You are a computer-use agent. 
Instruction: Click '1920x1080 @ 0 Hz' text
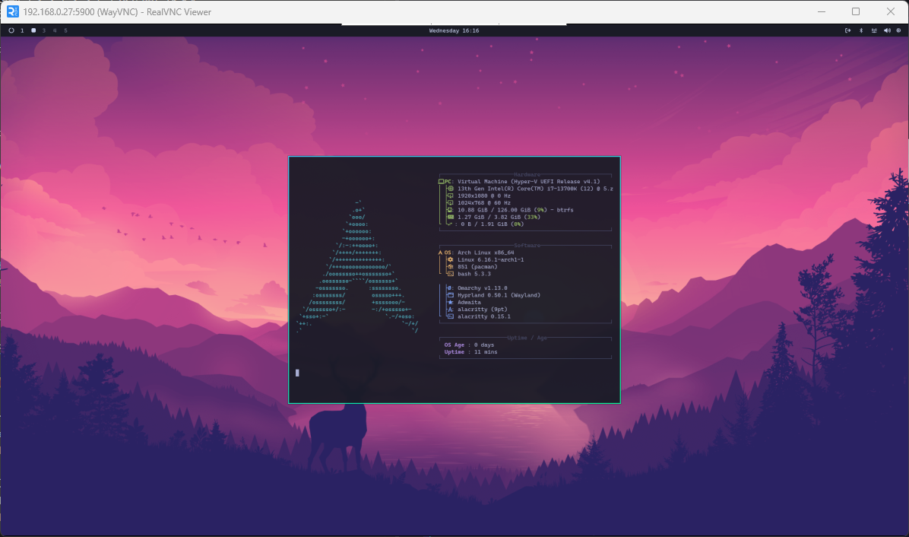coord(484,196)
